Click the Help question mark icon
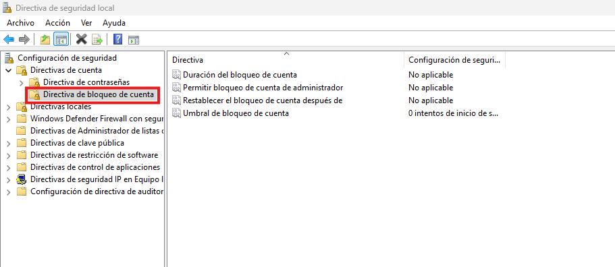The height and width of the screenshot is (267, 615). tap(117, 39)
